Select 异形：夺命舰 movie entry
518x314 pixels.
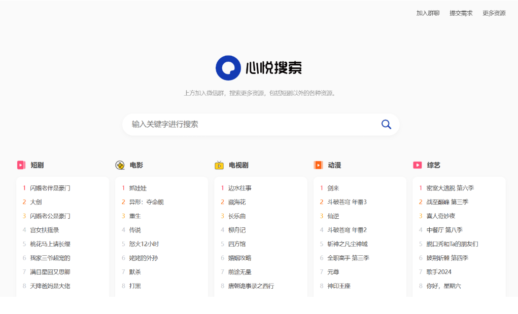pyautogui.click(x=147, y=202)
